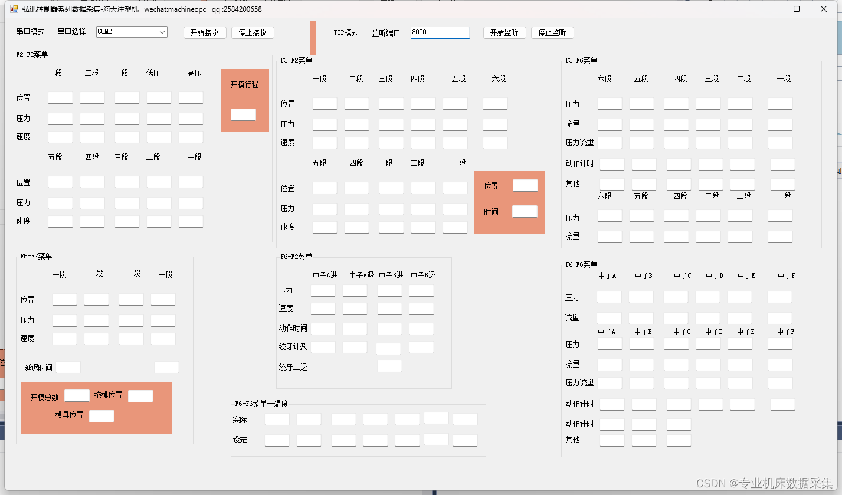Screen dimensions: 842x495
Task: Click F3-F6 其他 row field under 四段
Action: tap(679, 184)
